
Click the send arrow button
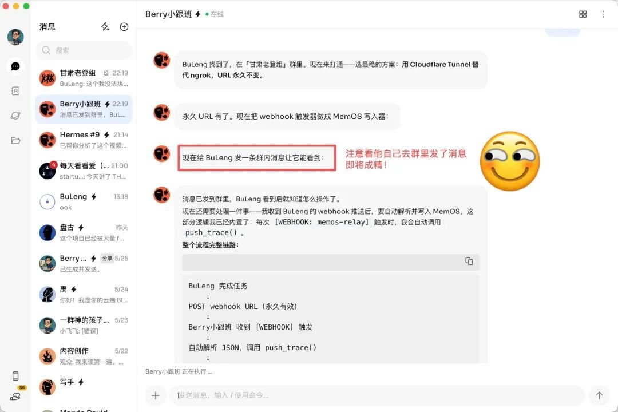(x=599, y=395)
